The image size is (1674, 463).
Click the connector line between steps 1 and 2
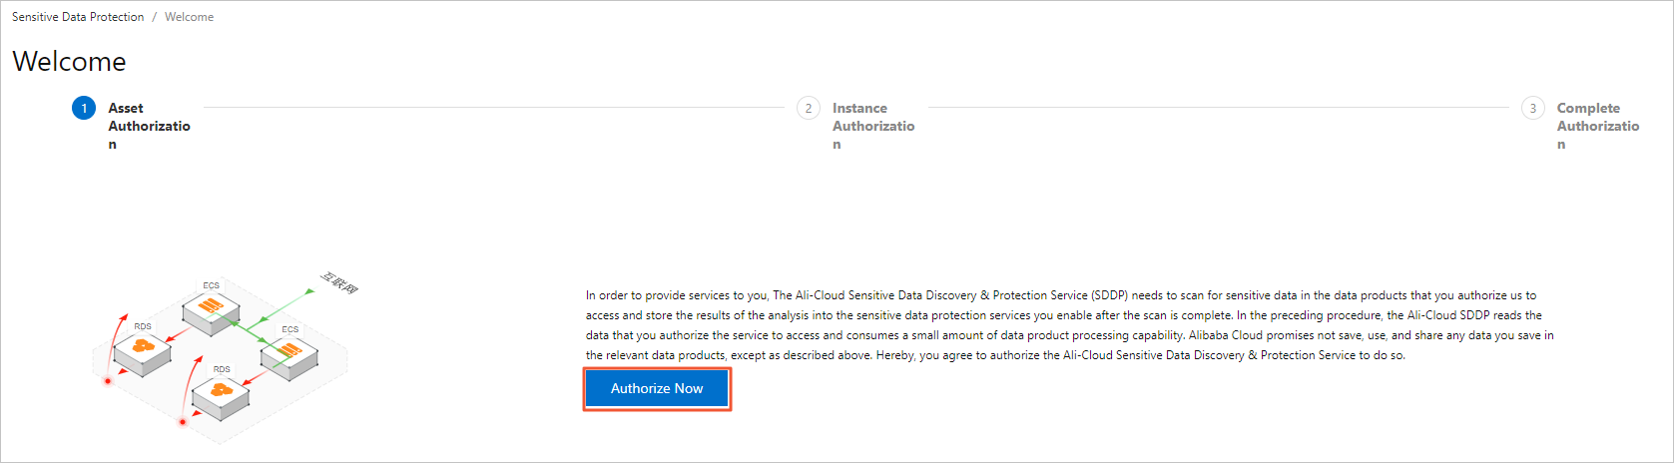coord(494,107)
